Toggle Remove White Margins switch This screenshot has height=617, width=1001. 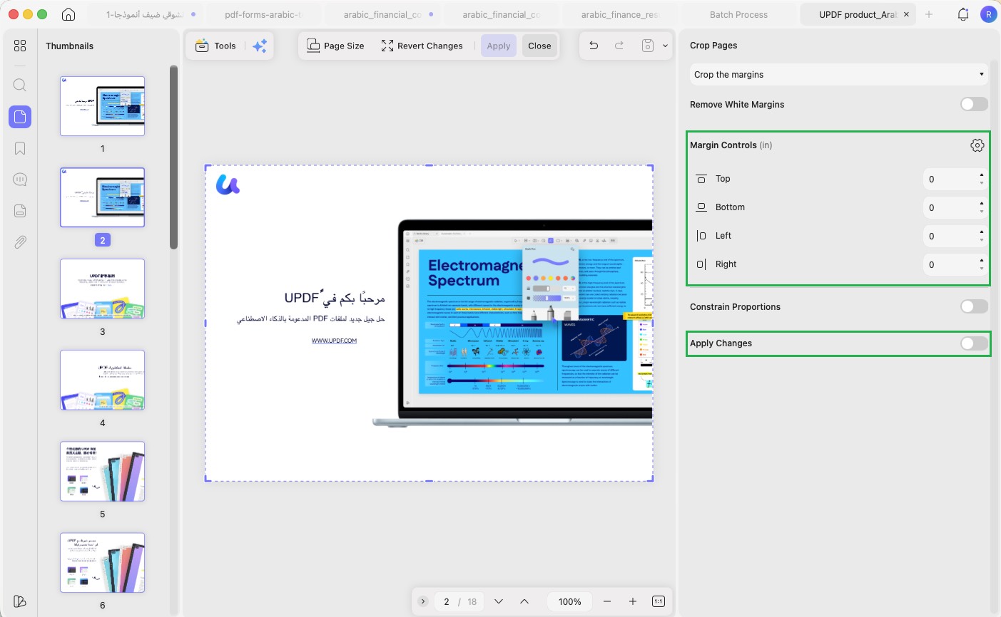click(974, 104)
